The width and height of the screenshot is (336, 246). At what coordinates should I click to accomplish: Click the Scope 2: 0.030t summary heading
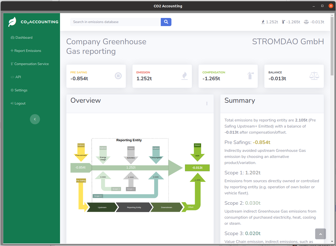(x=243, y=203)
